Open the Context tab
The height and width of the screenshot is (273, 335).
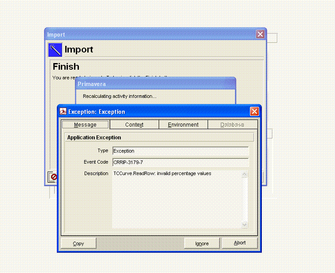click(134, 125)
